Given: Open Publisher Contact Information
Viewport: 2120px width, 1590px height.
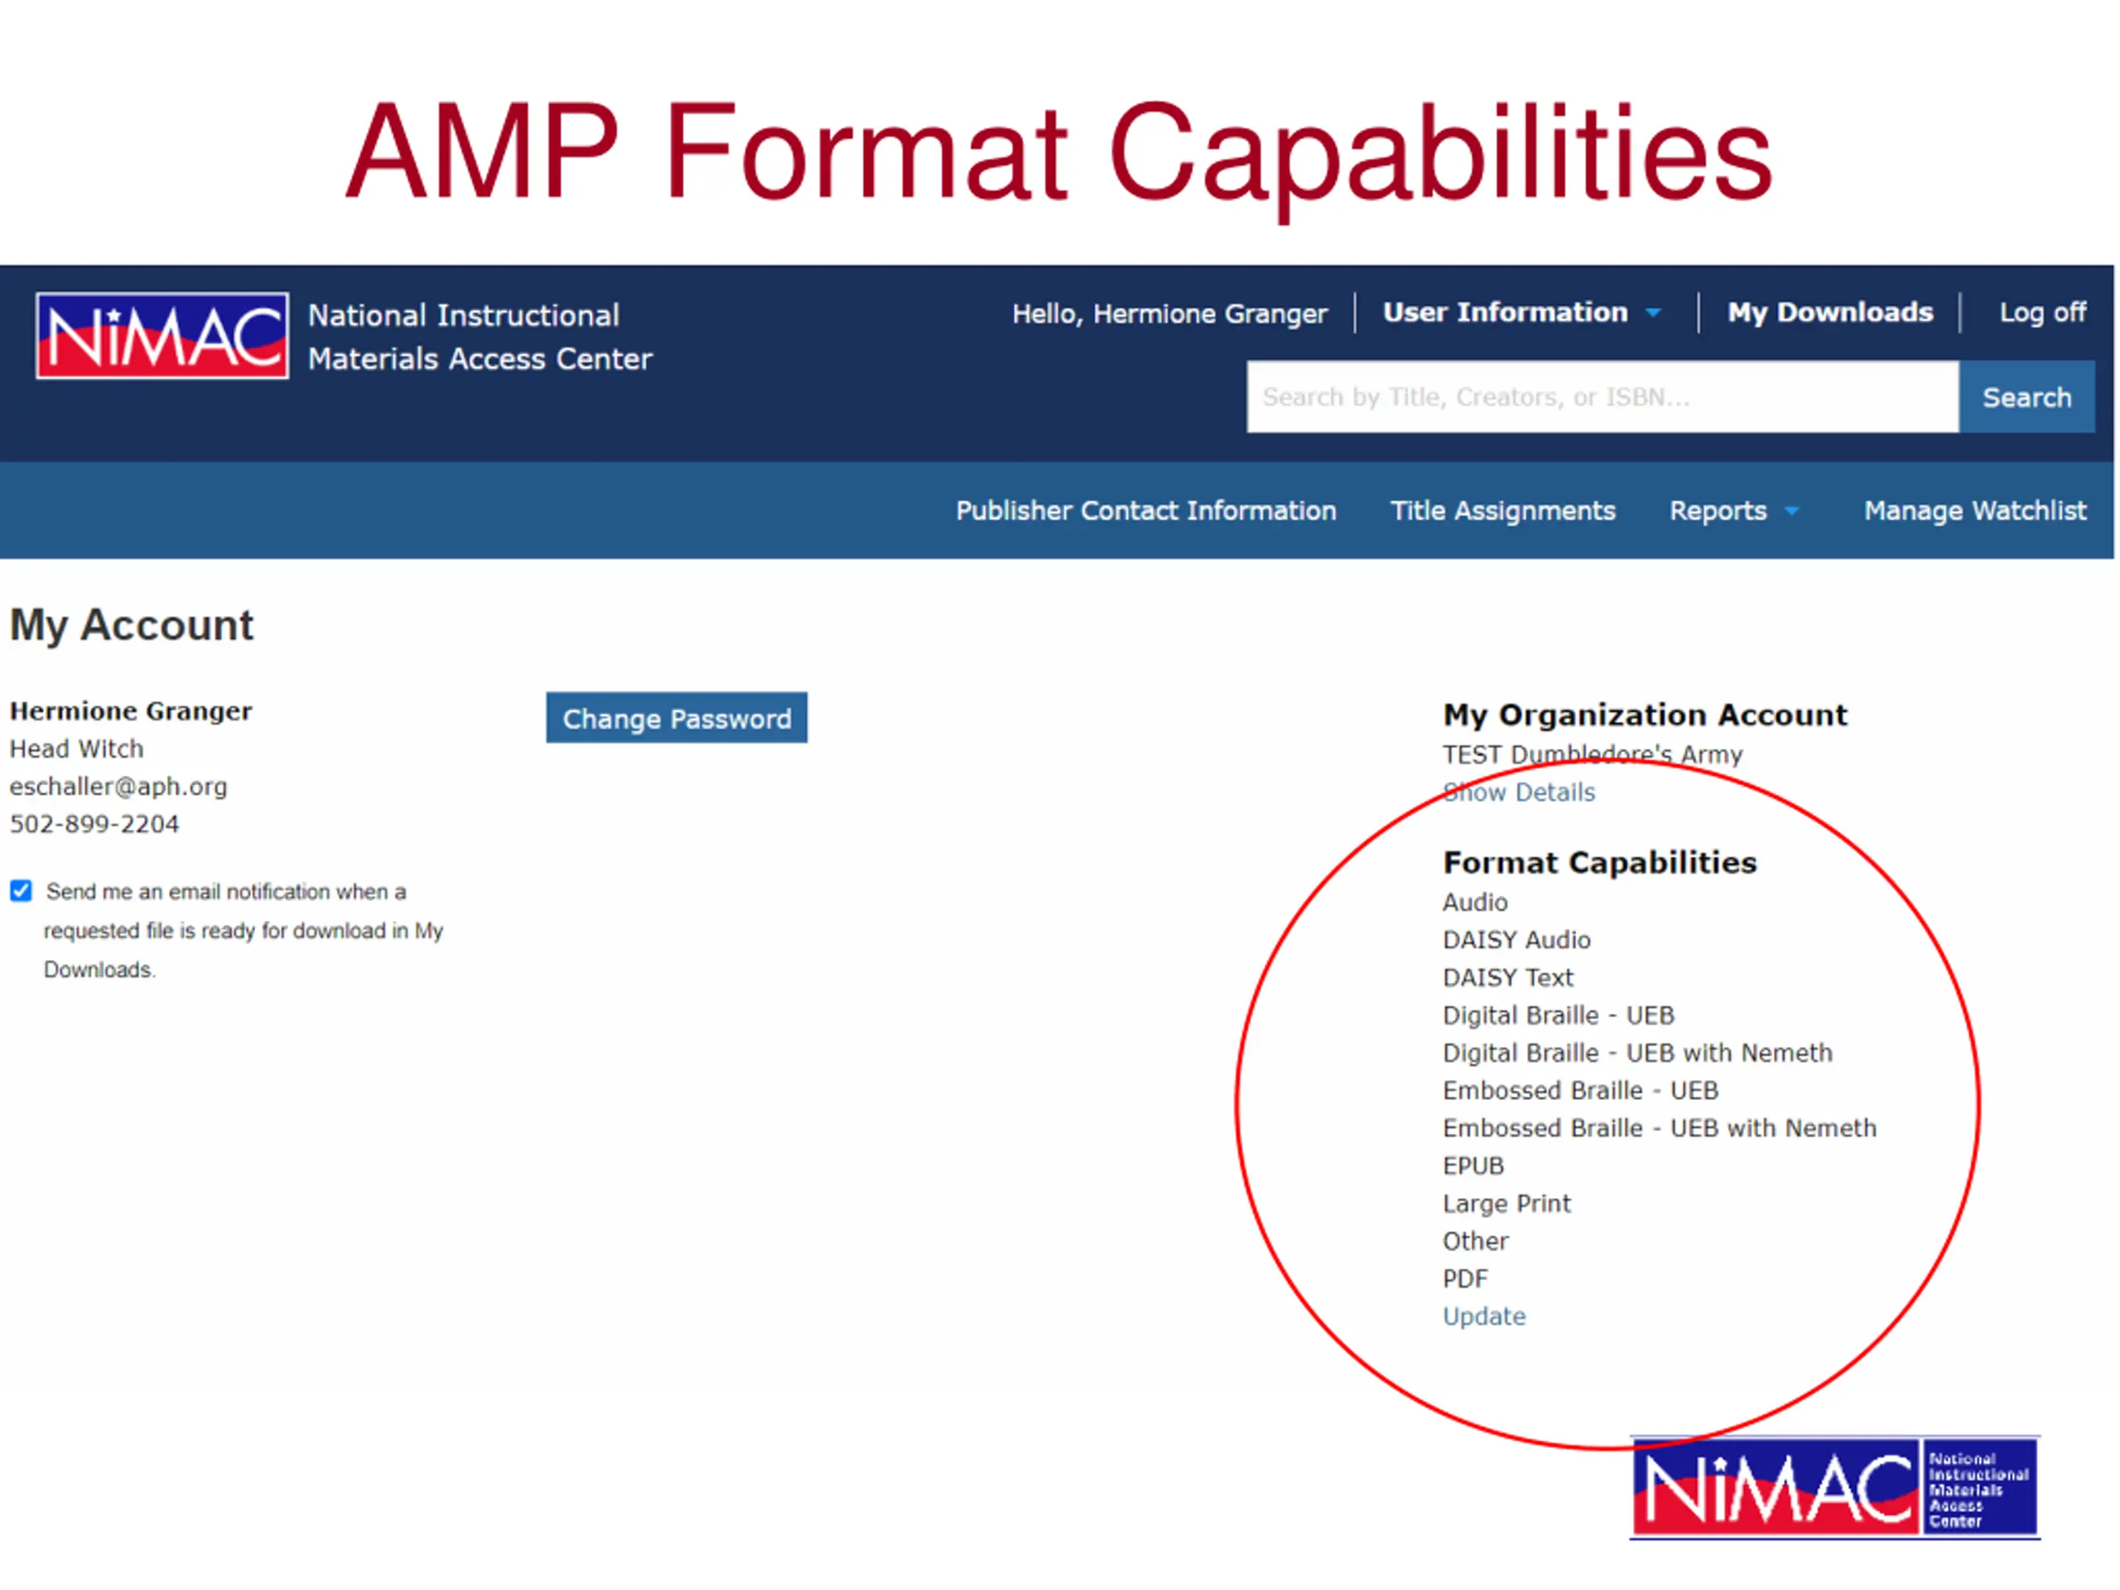Looking at the screenshot, I should (x=1145, y=511).
